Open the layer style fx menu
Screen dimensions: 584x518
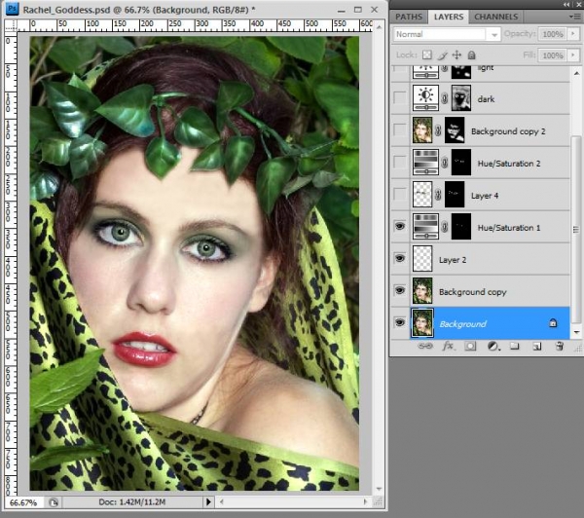(448, 346)
